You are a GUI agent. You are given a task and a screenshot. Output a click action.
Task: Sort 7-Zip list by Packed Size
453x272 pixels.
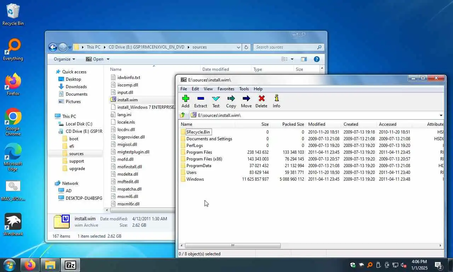tap(288, 124)
